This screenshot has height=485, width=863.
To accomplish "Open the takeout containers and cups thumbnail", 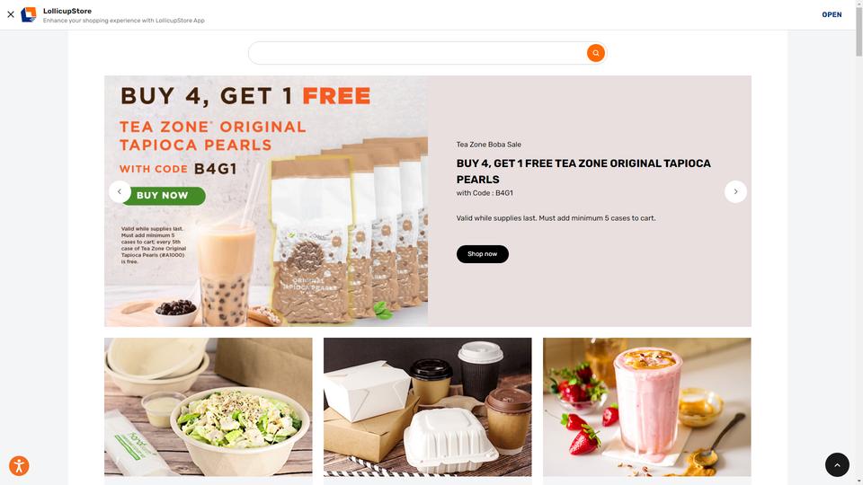I will coord(427,407).
